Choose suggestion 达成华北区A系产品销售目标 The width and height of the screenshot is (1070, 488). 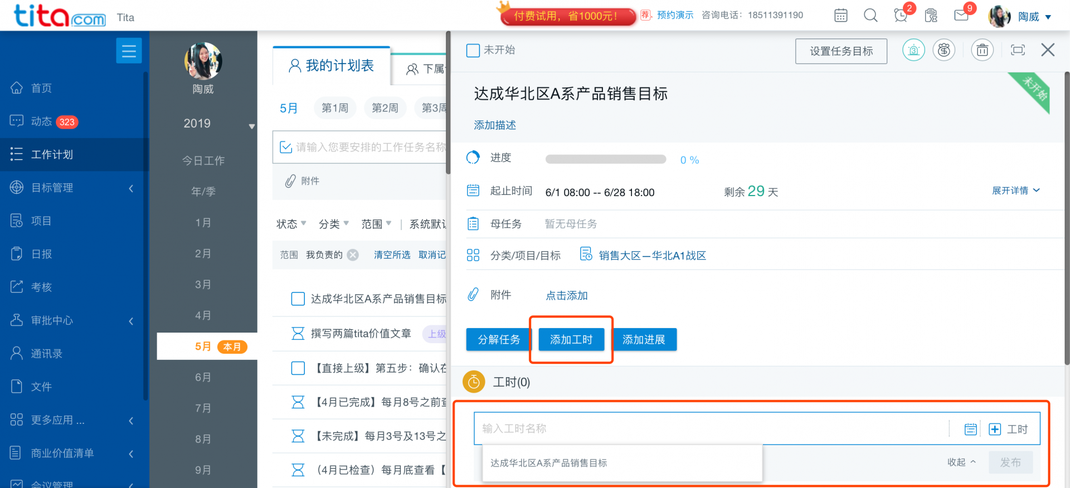click(x=622, y=463)
